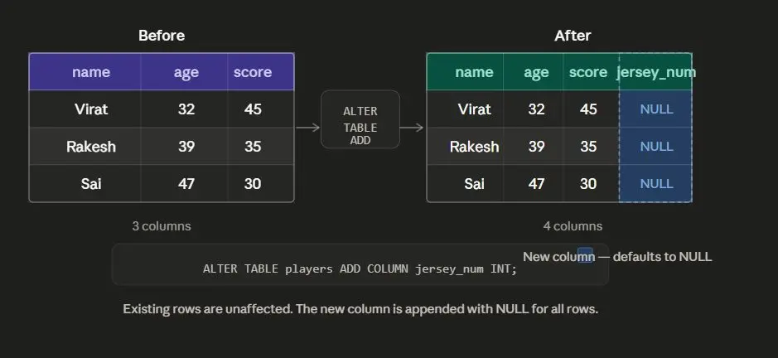
Task: Click the NULL cell in Virat's row
Action: coord(656,109)
